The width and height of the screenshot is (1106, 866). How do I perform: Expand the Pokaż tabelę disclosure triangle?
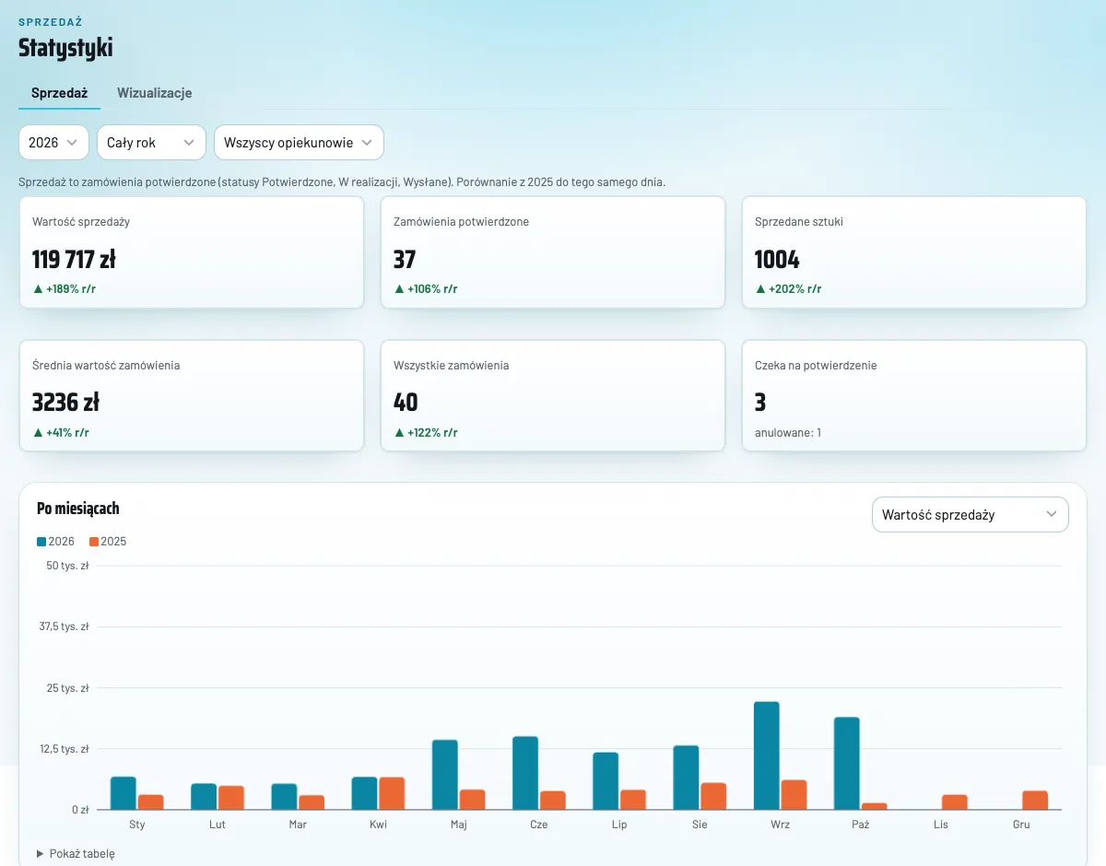click(40, 854)
